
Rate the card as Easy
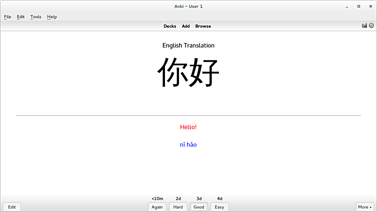click(x=220, y=207)
